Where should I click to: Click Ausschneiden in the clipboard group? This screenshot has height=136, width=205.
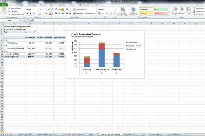pos(15,8)
